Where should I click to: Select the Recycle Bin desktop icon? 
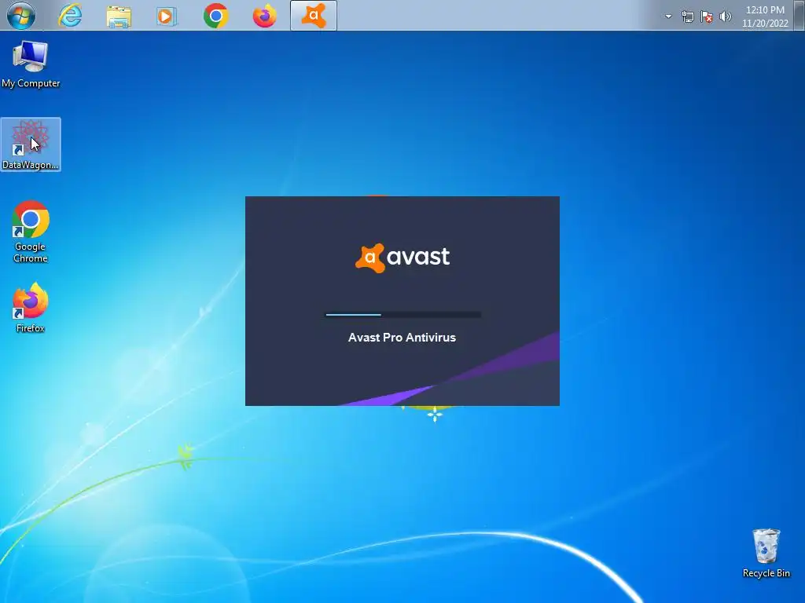click(x=766, y=554)
